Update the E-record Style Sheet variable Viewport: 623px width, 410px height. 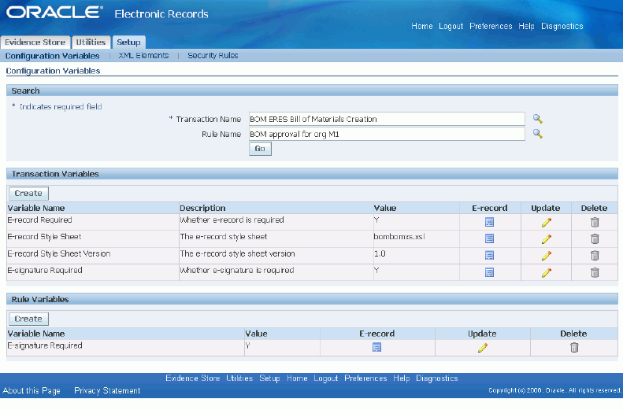point(547,238)
